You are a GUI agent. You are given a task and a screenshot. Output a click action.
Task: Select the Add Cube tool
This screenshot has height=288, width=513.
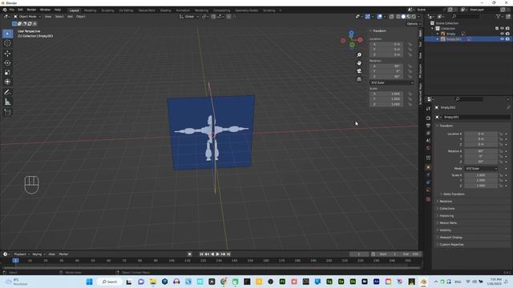(7, 112)
